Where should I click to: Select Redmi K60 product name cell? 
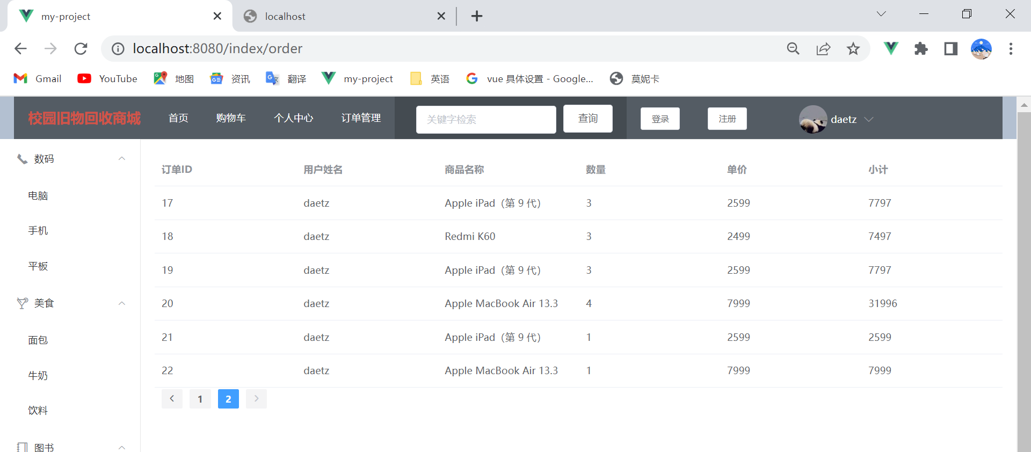click(x=470, y=237)
